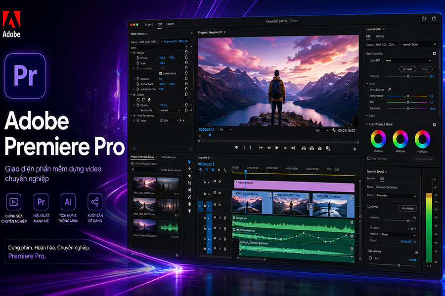Open the Input LUT None dropdown
This screenshot has height=296, width=445.
pos(408,60)
